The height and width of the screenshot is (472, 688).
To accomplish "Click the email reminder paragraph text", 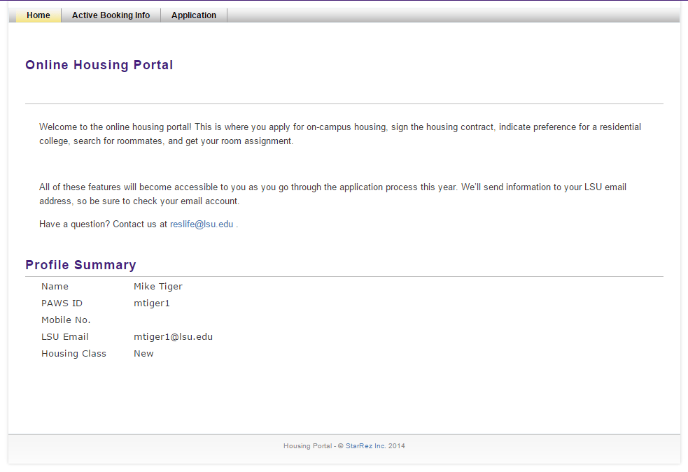I will point(332,194).
